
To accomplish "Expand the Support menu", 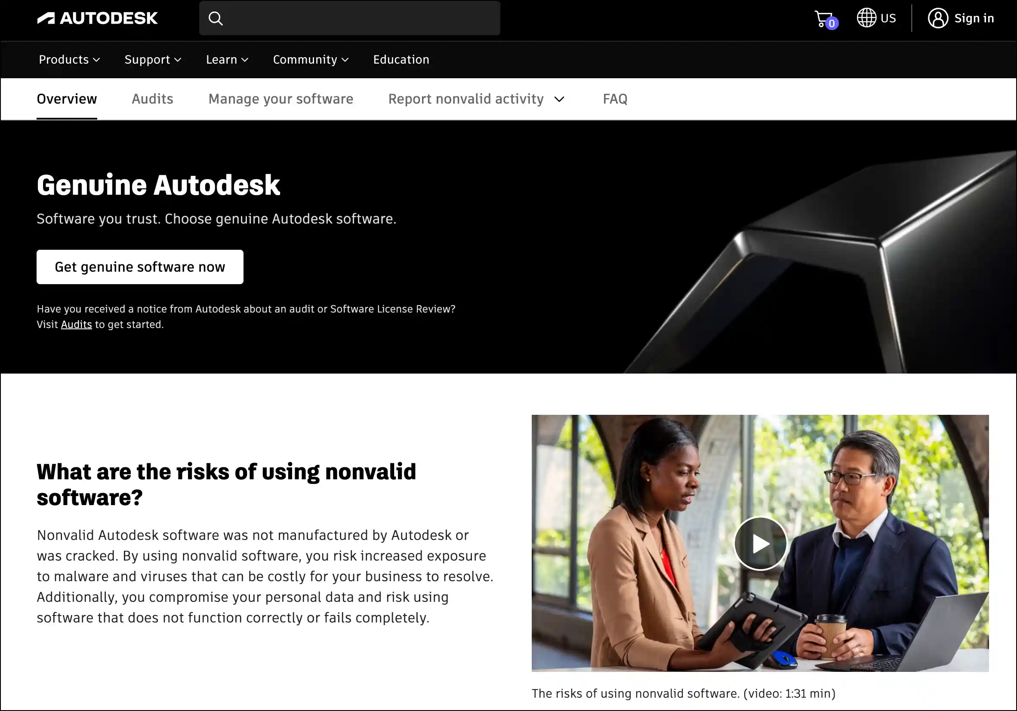I will 153,59.
